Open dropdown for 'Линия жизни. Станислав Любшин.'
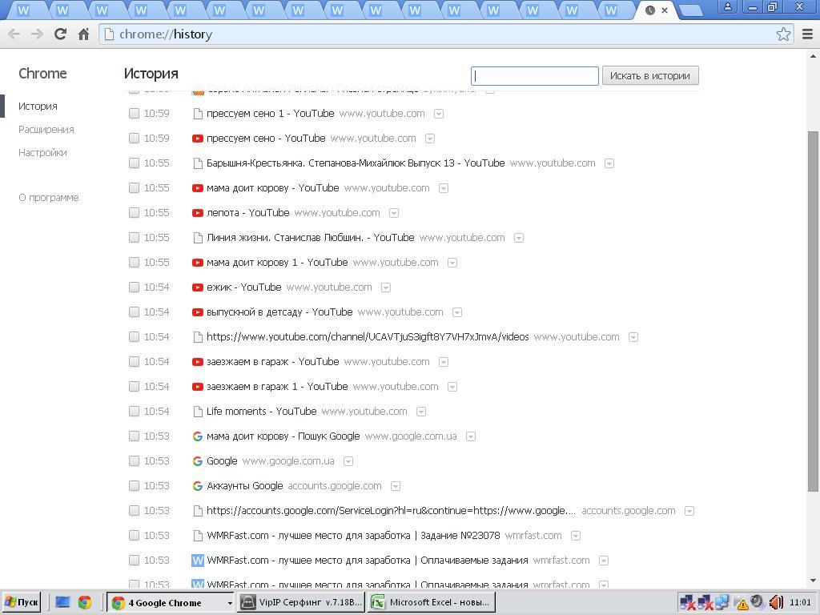The image size is (820, 615). 519,238
